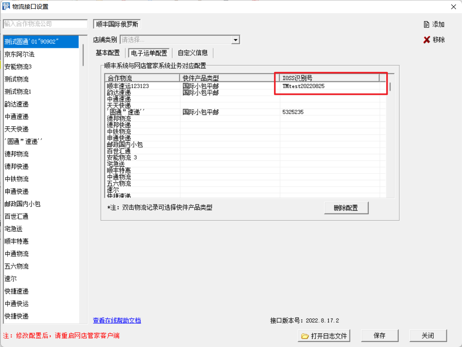Click the app icon in title bar
The height and width of the screenshot is (347, 462).
pyautogui.click(x=6, y=6)
